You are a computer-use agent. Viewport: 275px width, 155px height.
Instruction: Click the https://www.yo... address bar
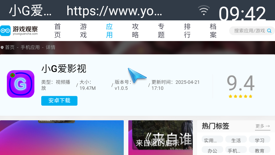click(x=114, y=11)
